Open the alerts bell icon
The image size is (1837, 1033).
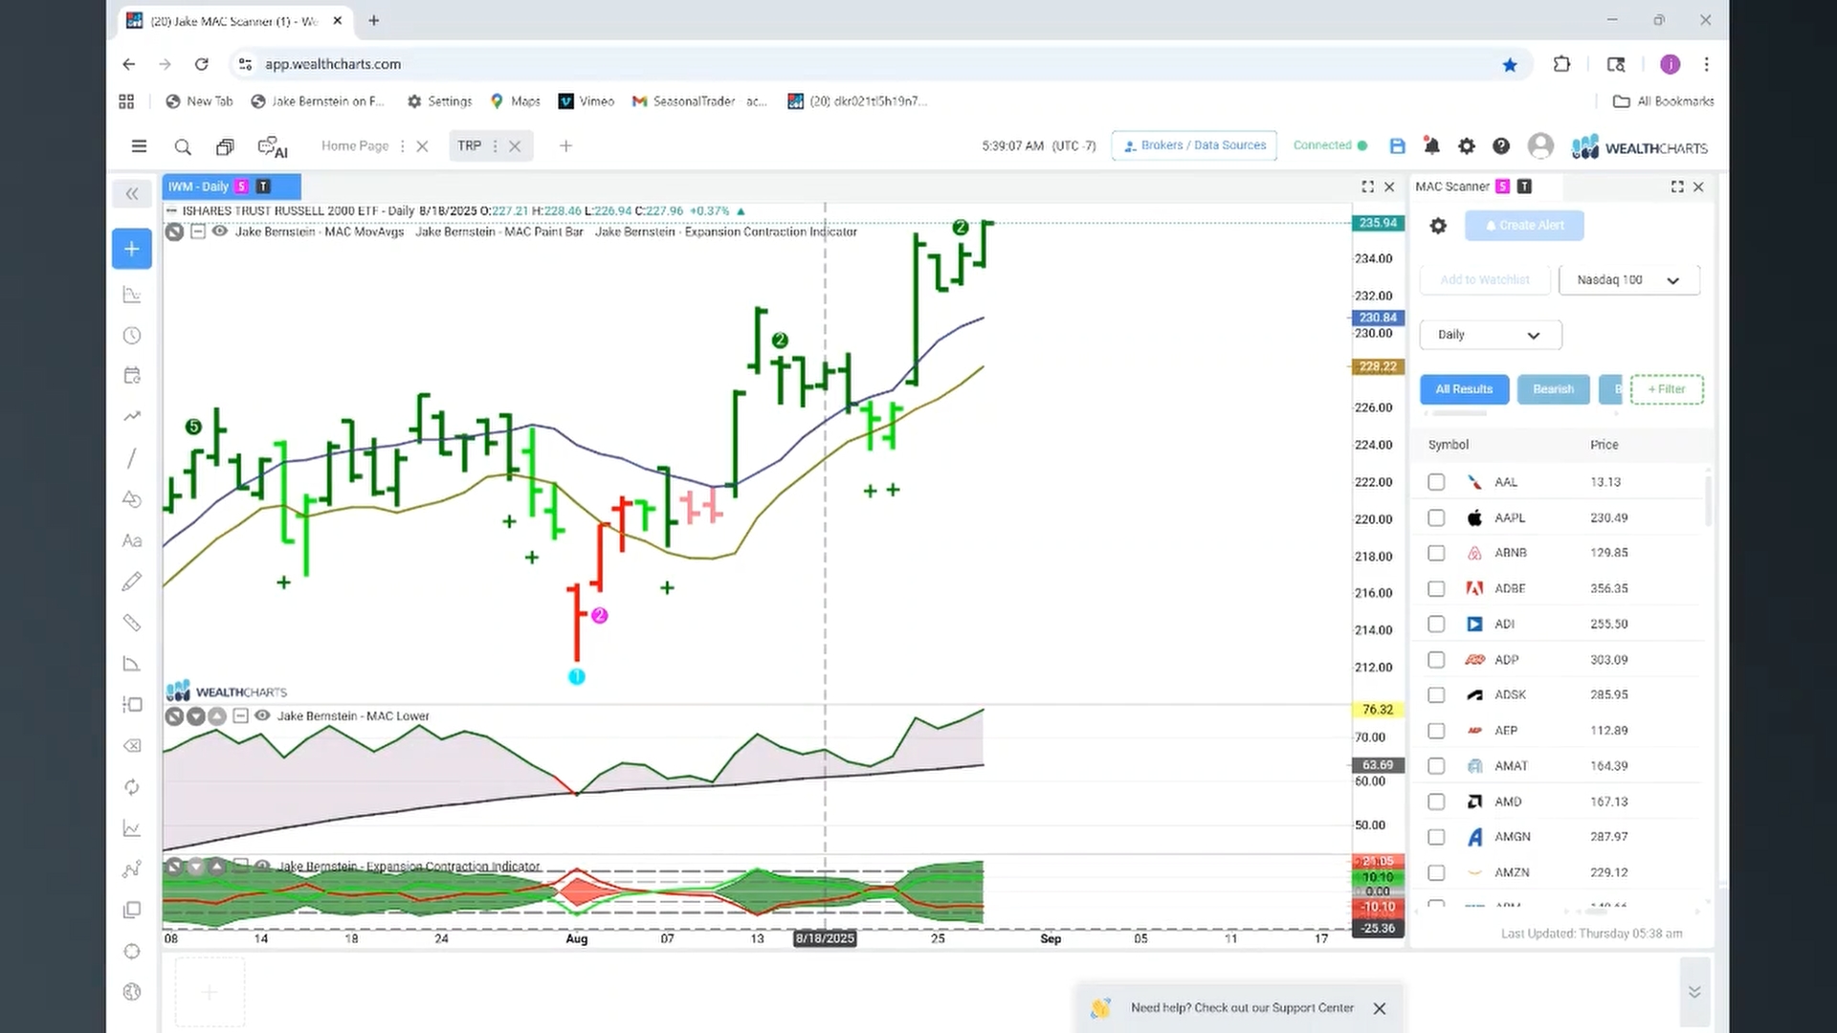click(x=1431, y=146)
